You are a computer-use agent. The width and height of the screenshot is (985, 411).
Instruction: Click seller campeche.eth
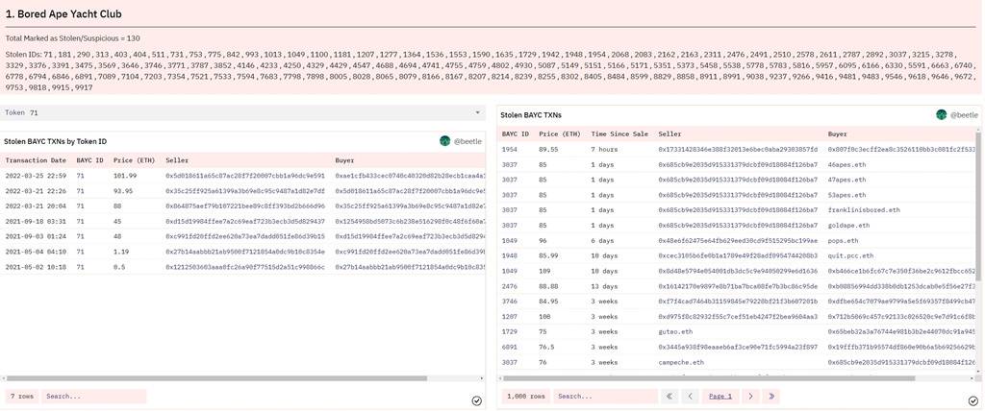click(681, 362)
